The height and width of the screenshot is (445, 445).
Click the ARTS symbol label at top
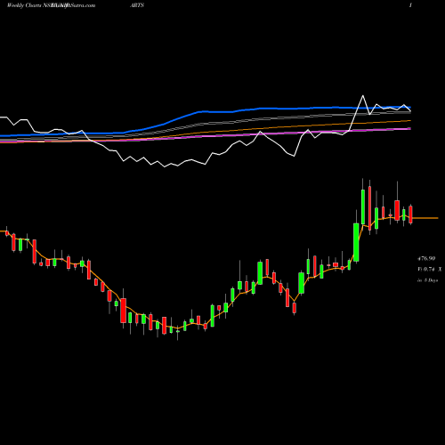tap(137, 5)
